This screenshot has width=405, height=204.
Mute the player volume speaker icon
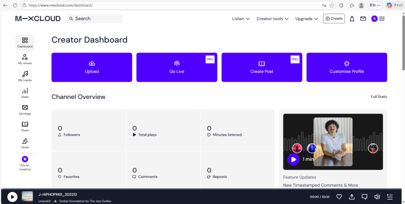tap(377, 196)
